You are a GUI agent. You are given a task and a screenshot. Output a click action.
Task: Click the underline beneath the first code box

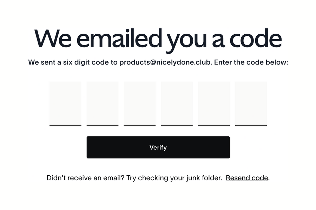pos(65,125)
